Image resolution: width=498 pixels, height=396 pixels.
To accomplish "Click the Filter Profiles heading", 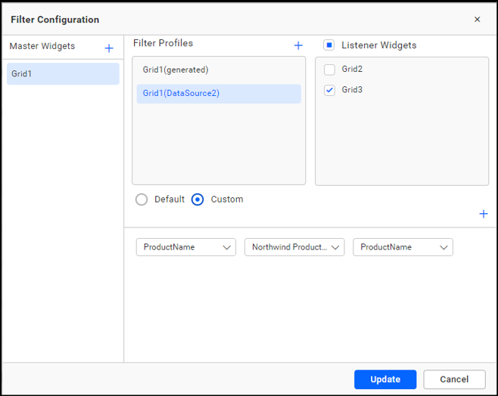I will pos(163,43).
